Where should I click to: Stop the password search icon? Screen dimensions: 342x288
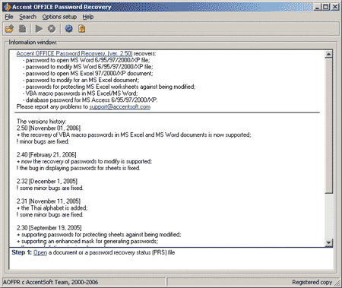coord(52,29)
